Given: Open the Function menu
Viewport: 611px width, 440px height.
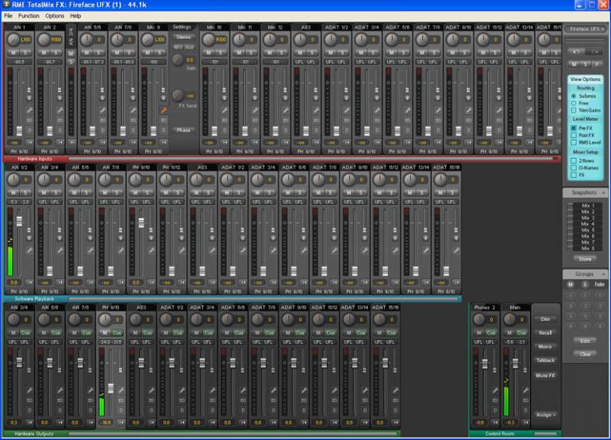Looking at the screenshot, I should point(29,16).
